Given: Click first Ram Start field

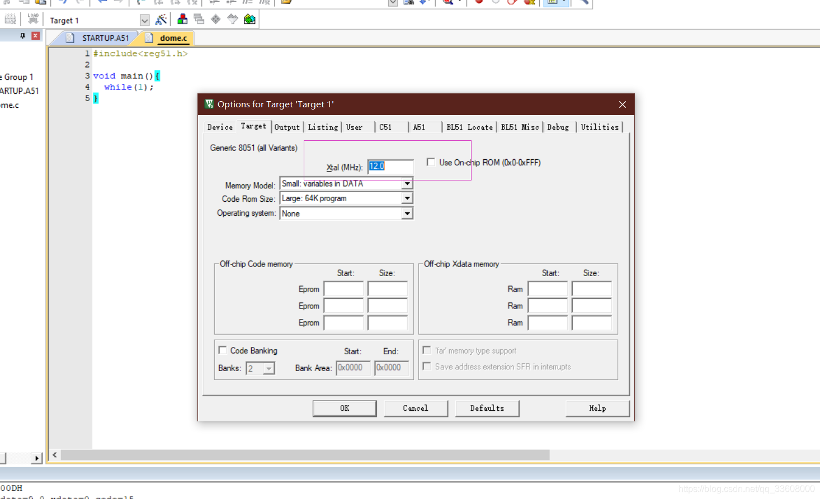Looking at the screenshot, I should [x=548, y=289].
